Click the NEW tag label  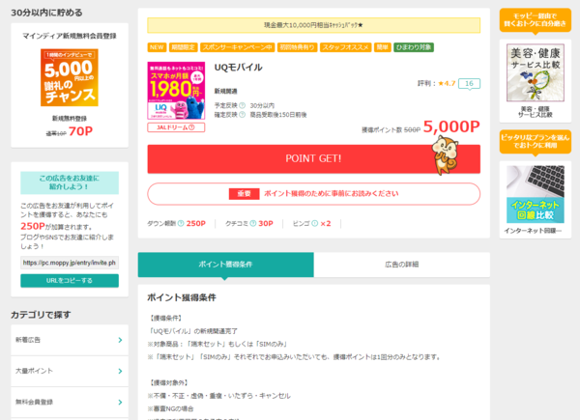pos(157,47)
